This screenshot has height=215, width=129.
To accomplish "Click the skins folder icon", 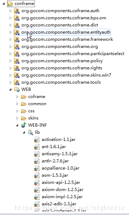I will (x=24, y=118).
